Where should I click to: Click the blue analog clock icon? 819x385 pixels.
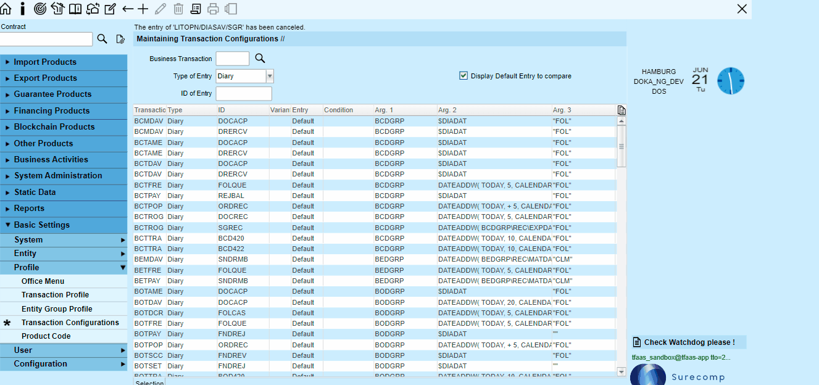[x=731, y=81]
